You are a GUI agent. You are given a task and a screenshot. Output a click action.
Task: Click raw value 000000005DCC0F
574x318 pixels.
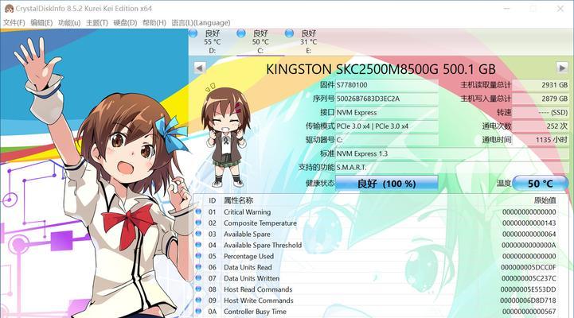click(529, 267)
